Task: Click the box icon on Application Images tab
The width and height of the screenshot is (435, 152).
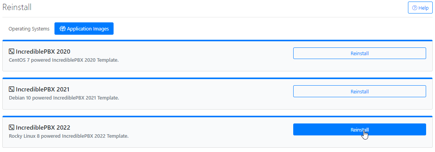Action: 63,29
